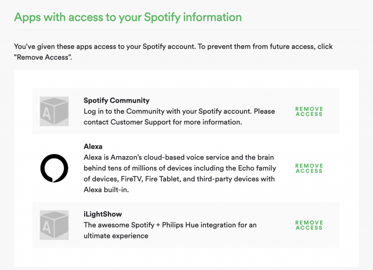
Task: Remove access for Spotify Community
Action: 309,111
